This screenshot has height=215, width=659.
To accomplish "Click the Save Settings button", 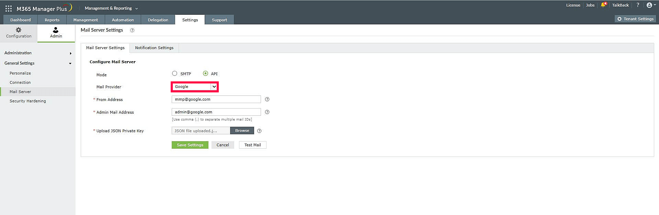I will (x=190, y=145).
